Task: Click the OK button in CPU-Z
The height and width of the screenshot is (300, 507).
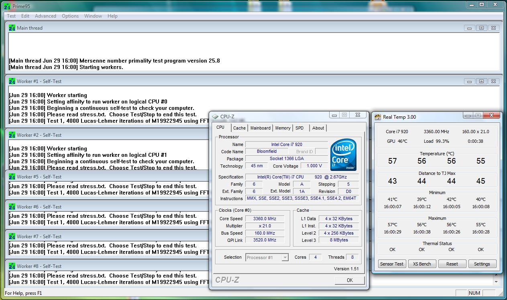Action: coord(350,280)
